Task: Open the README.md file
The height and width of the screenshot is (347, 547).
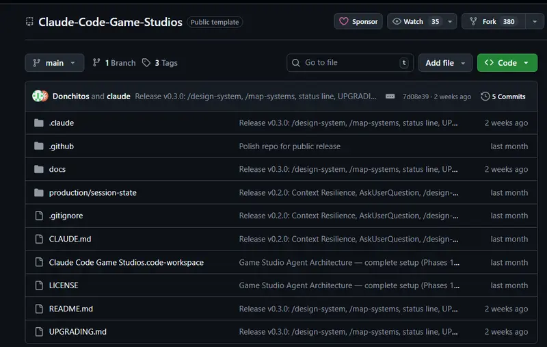Action: click(x=71, y=309)
